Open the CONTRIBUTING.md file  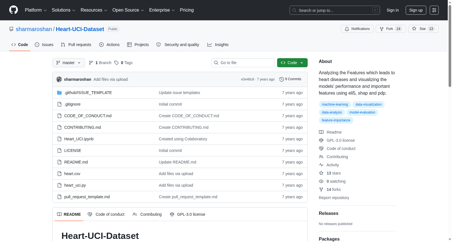[82, 127]
